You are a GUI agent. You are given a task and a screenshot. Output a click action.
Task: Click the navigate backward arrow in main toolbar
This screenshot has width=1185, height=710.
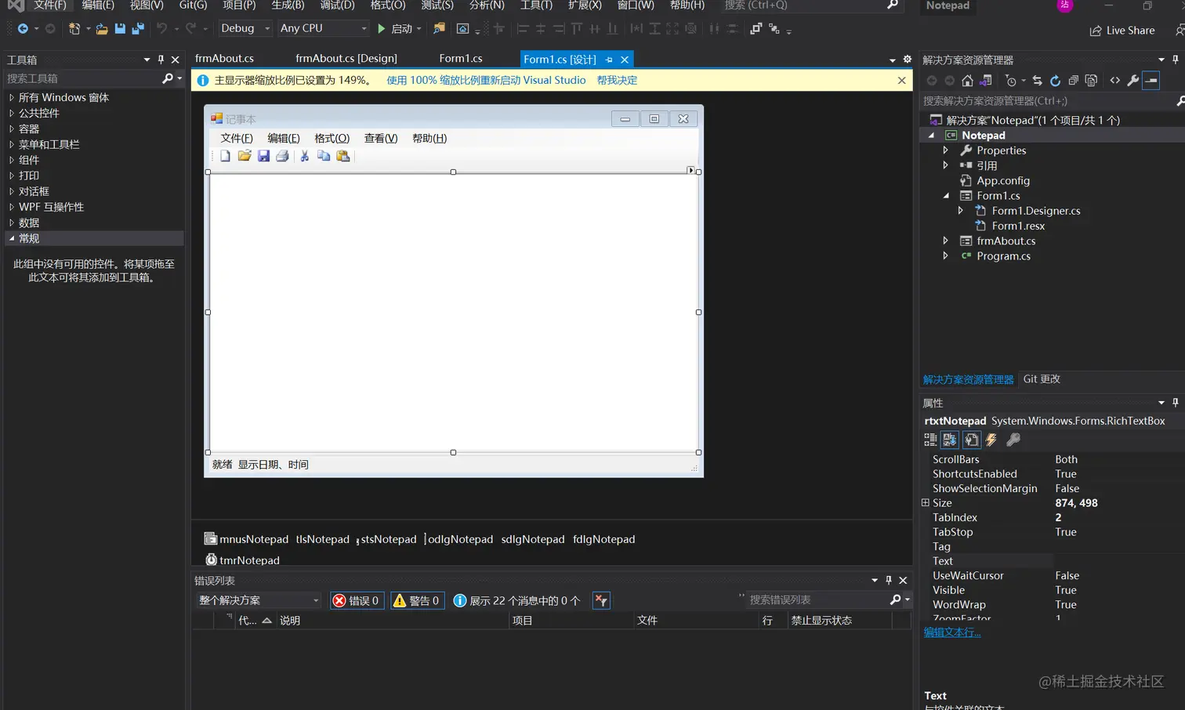(23, 29)
